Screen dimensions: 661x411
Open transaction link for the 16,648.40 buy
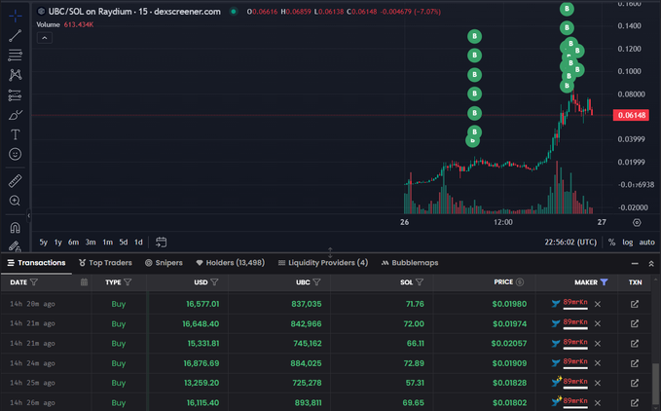pyautogui.click(x=635, y=323)
